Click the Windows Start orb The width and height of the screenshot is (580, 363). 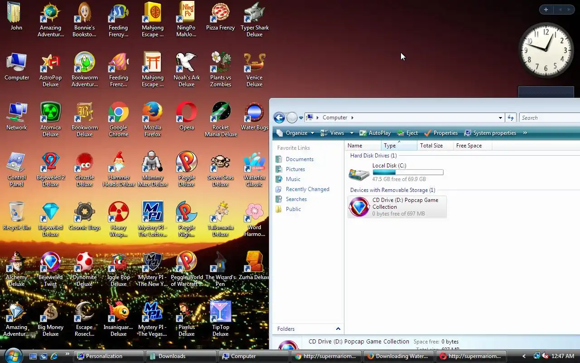(x=12, y=355)
